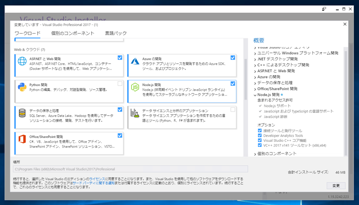This screenshot has width=359, height=205.
Task: Click the 46 MB total install size value
Action: click(340, 172)
